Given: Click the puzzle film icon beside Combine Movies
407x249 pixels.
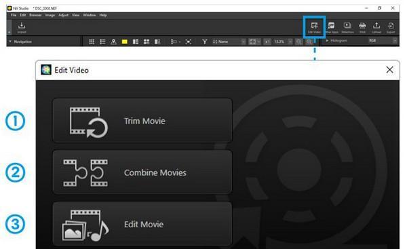Looking at the screenshot, I should click(85, 172).
